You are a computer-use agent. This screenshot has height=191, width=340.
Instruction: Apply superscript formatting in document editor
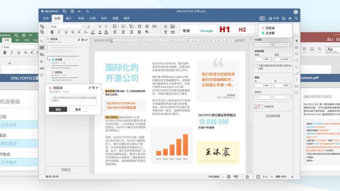click(x=79, y=32)
